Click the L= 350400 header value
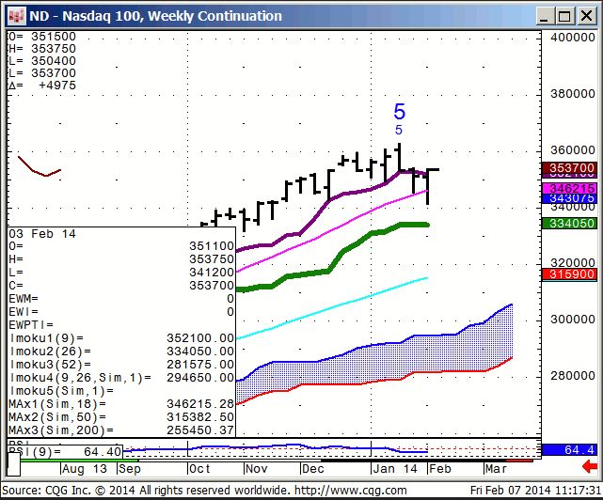603x500 pixels. click(x=42, y=61)
